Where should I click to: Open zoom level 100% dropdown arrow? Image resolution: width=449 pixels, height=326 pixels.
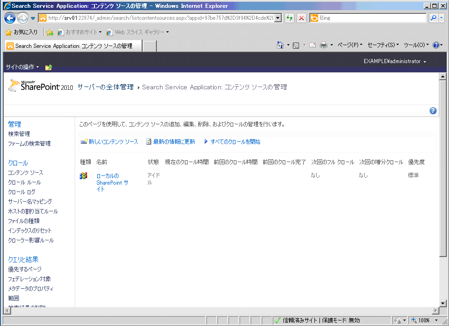point(437,320)
